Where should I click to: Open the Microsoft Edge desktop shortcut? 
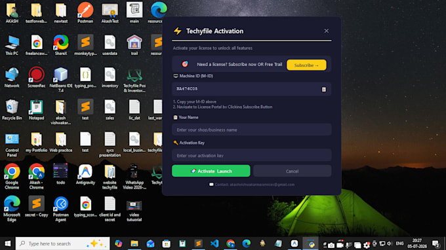pyautogui.click(x=12, y=209)
